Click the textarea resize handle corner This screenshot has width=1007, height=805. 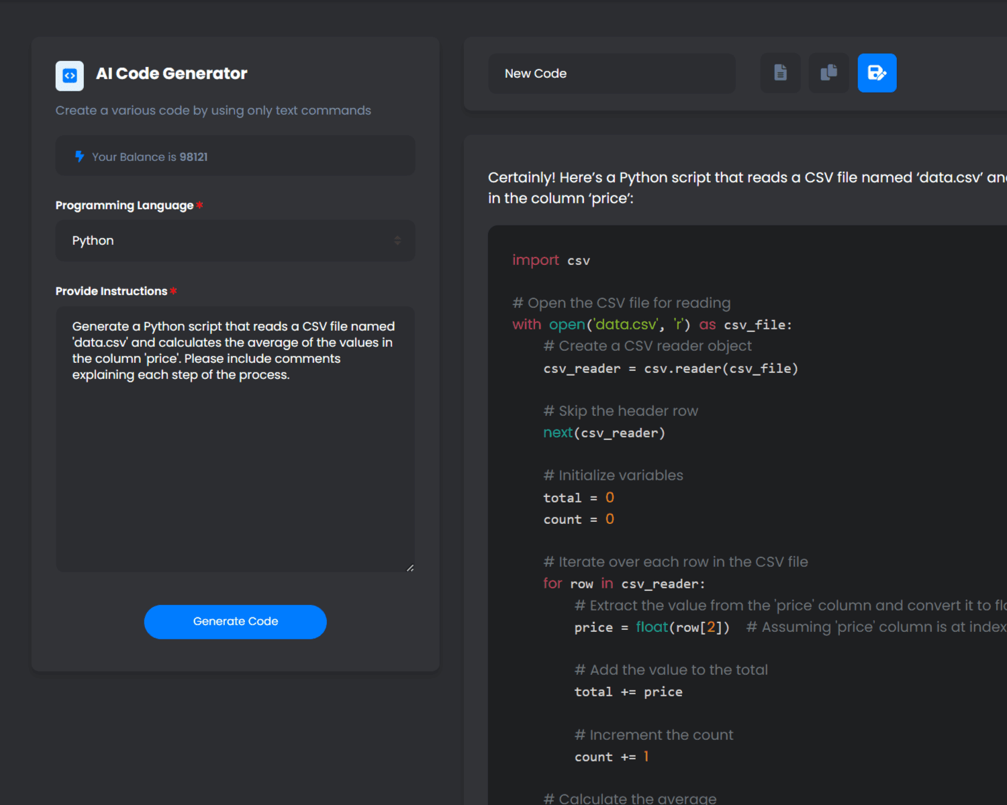pyautogui.click(x=410, y=568)
